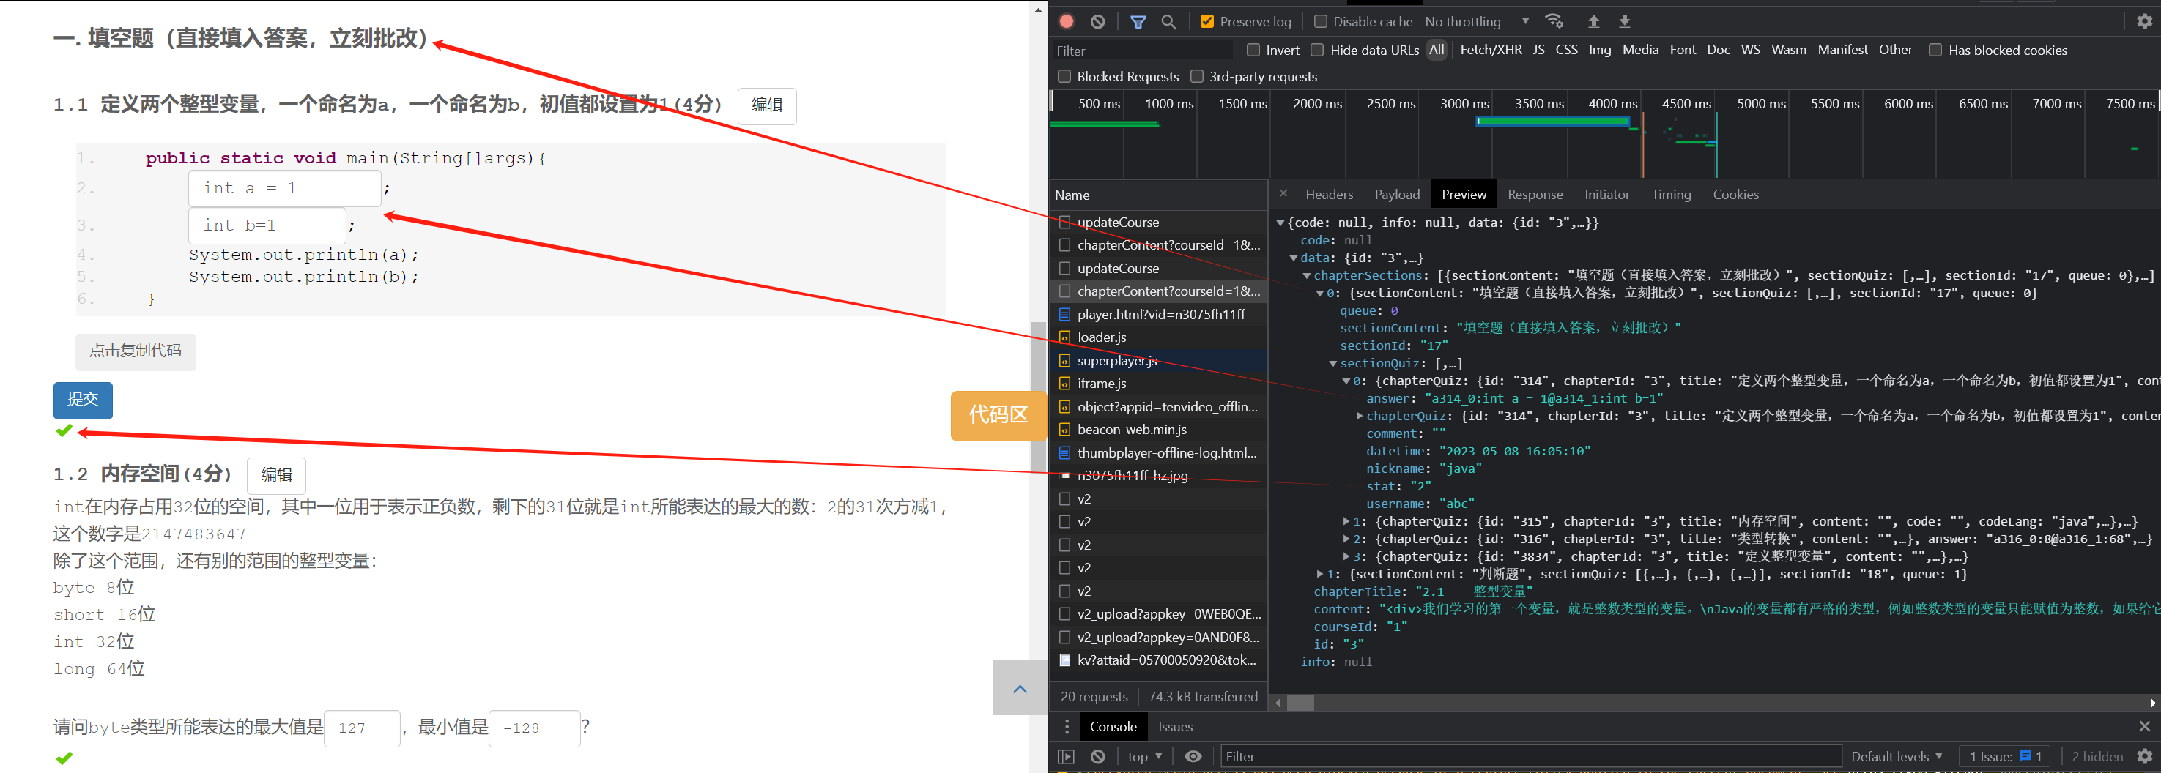Screen dimensions: 2161x773
Task: Click the export HAR download icon
Action: coord(1624,22)
